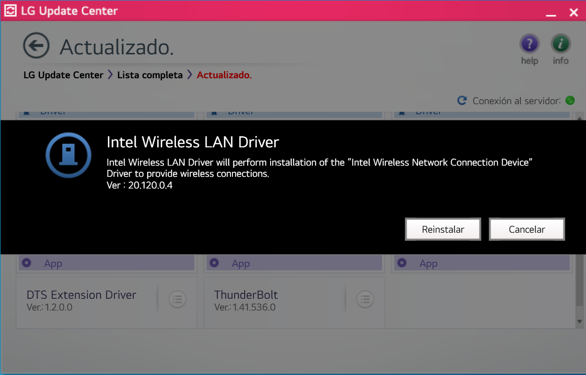Image resolution: width=586 pixels, height=375 pixels.
Task: Select the middle App category header
Action: point(294,263)
